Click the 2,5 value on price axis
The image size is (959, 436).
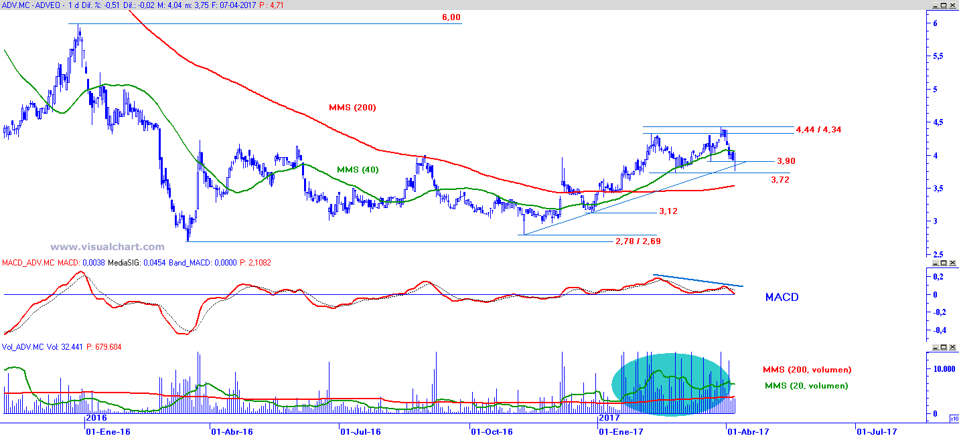[x=939, y=253]
